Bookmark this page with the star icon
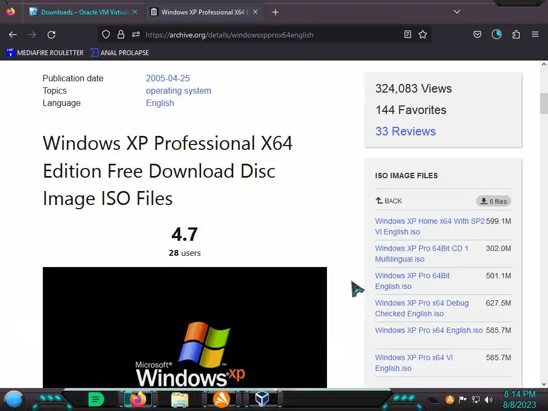548x411 pixels. pyautogui.click(x=423, y=34)
